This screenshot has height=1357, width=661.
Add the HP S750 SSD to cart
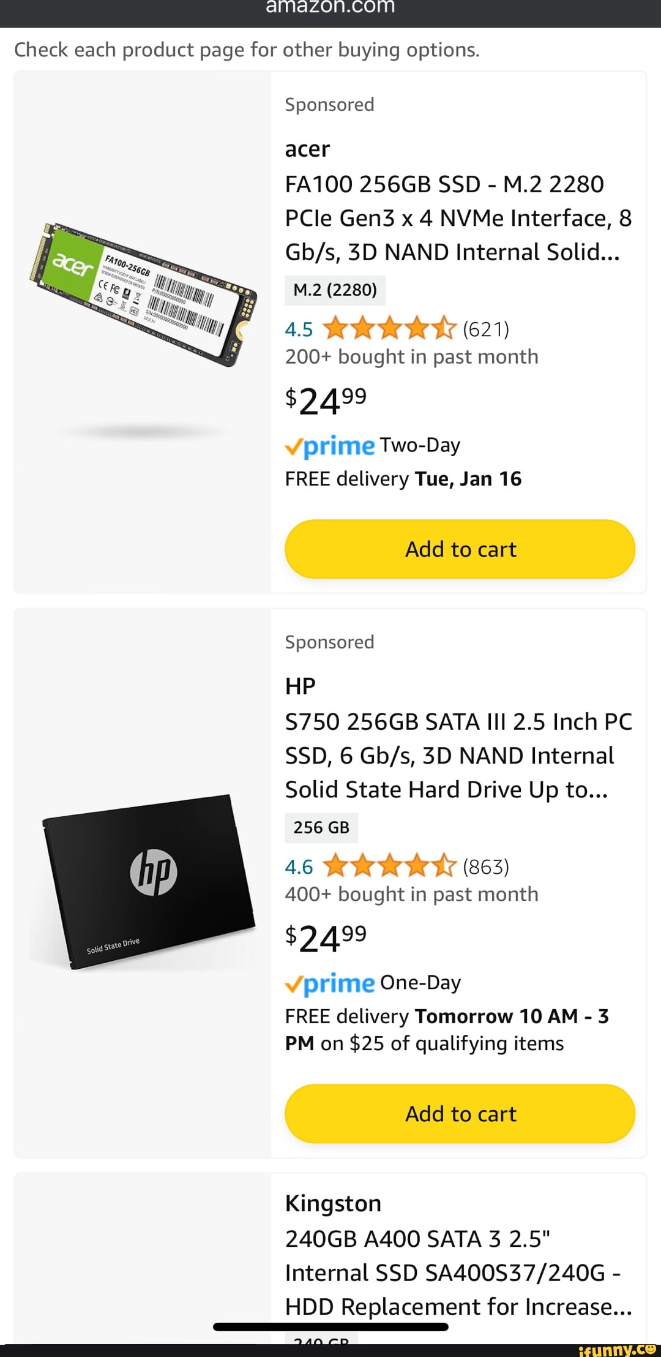tap(460, 1114)
